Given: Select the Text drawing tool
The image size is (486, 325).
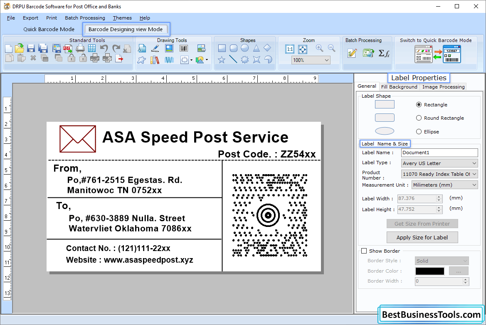Looking at the screenshot, I should (142, 48).
